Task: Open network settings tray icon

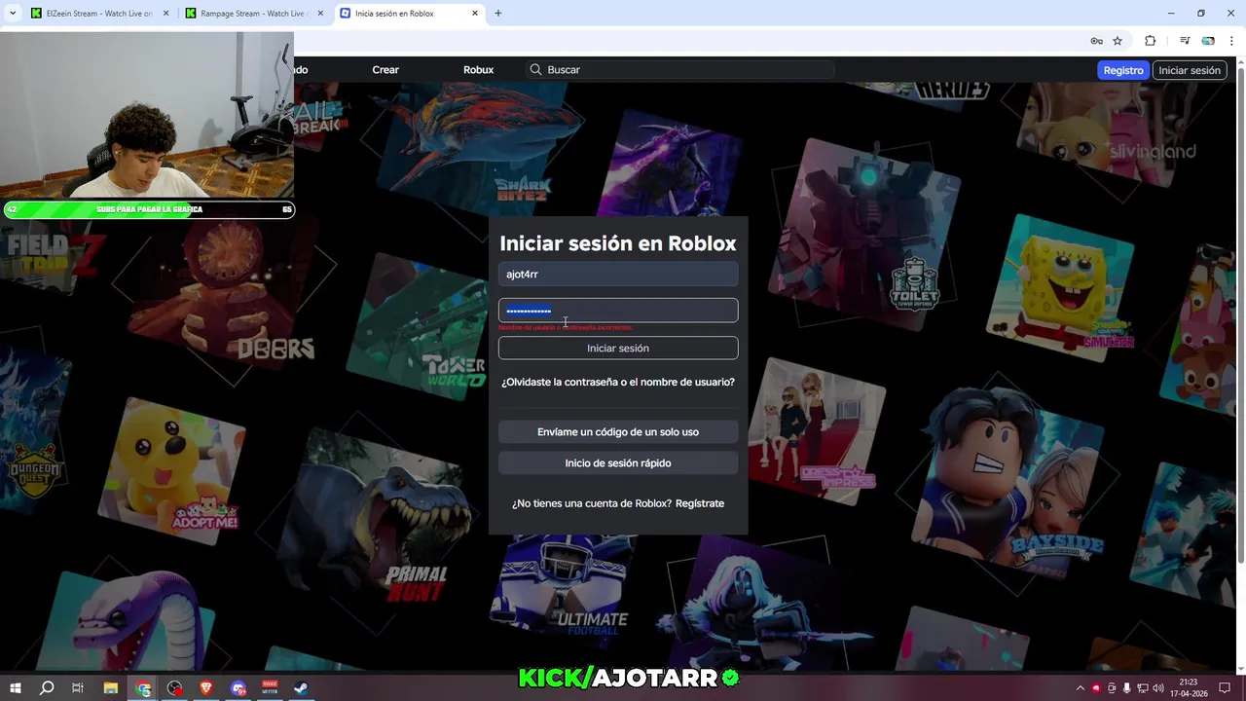Action: click(x=1143, y=688)
